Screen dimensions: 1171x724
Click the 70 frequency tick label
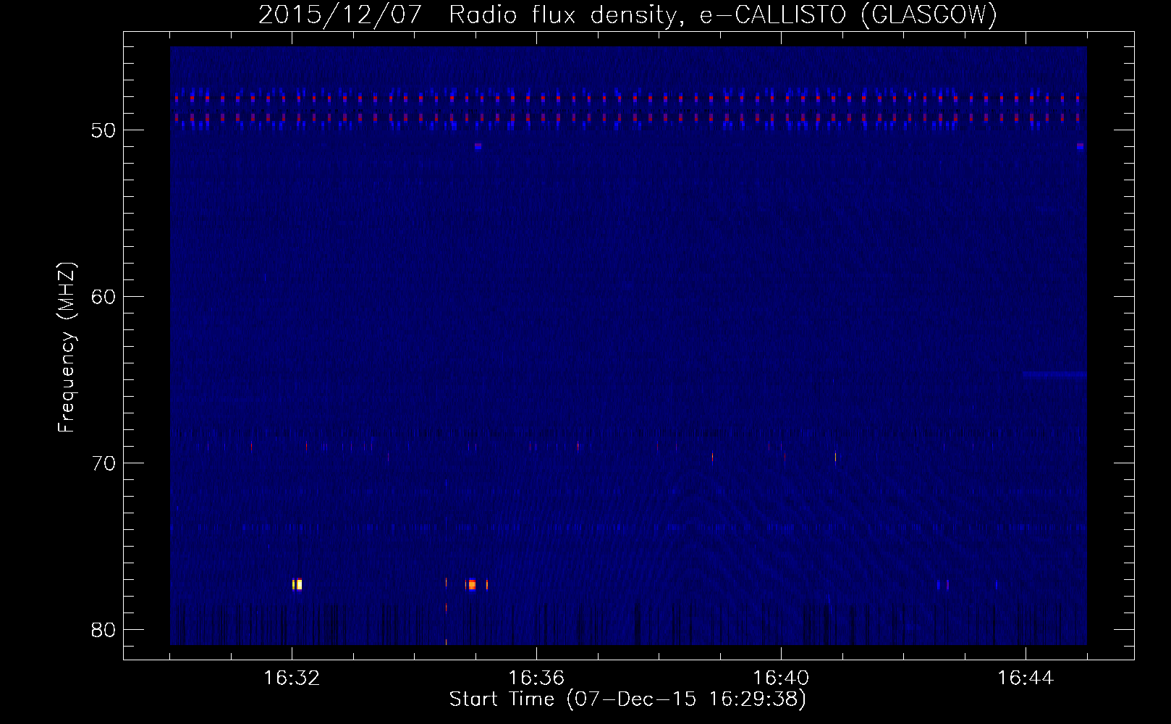(x=103, y=463)
